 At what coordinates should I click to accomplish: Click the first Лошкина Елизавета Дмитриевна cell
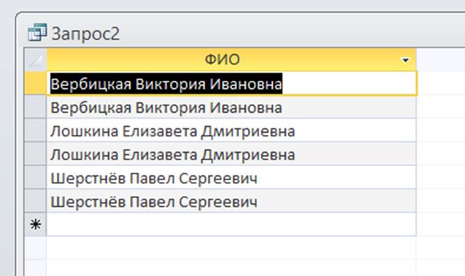tap(232, 131)
